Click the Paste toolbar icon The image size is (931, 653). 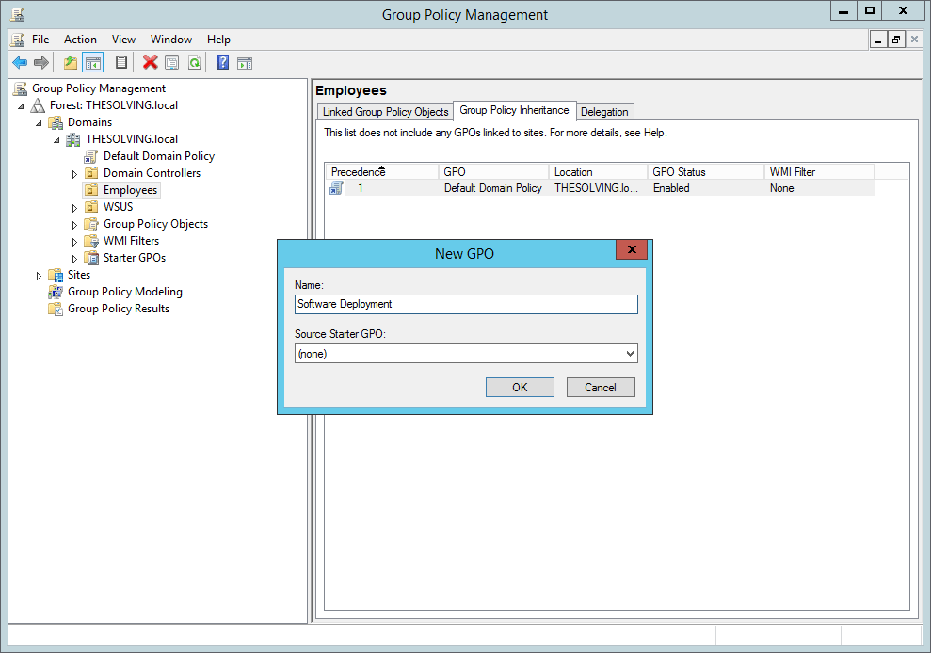(121, 62)
